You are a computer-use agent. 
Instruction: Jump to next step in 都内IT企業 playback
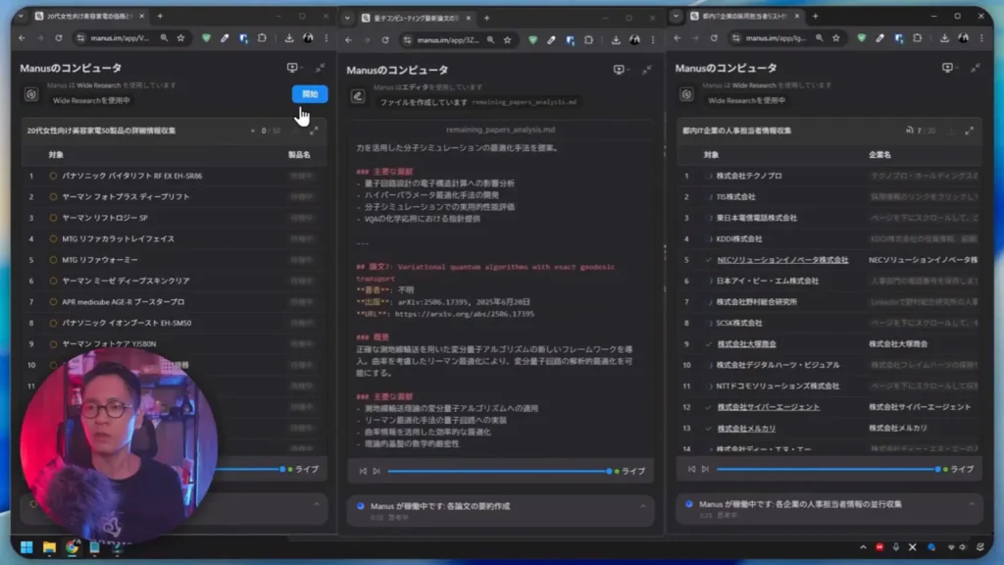[x=705, y=470]
